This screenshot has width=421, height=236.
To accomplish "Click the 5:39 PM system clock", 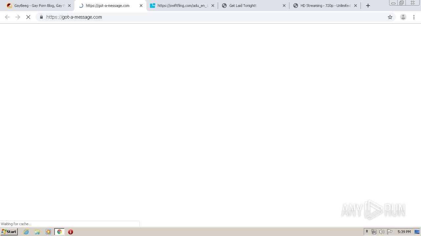I will 404,232.
